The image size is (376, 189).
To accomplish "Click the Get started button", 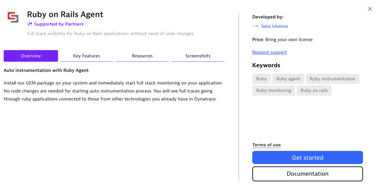I will coord(307,157).
